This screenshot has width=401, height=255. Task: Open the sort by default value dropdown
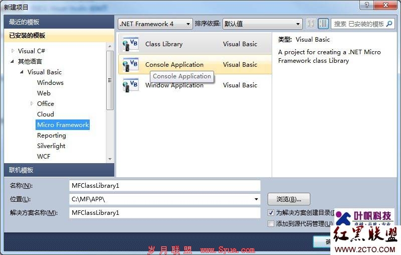tap(262, 24)
